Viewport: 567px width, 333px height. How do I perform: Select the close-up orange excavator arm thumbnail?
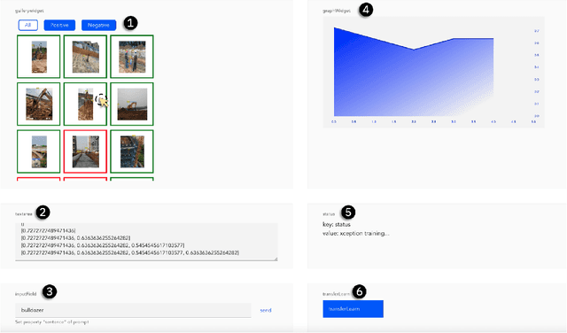[39, 105]
